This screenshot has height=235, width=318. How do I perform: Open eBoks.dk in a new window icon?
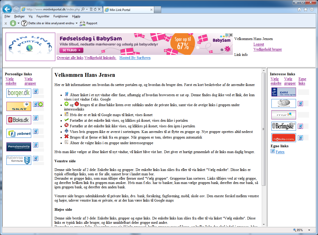36,118
